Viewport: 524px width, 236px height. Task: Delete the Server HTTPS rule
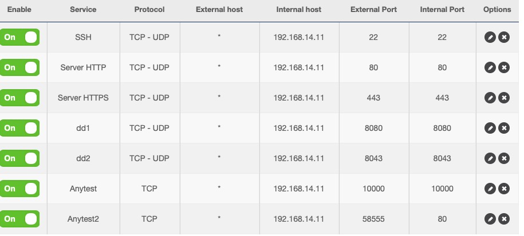(504, 98)
